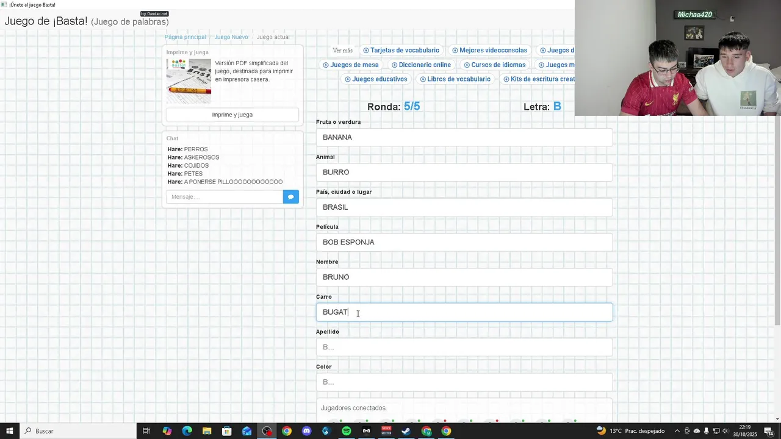781x439 pixels.
Task: Open Windows Start menu
Action: (10, 431)
